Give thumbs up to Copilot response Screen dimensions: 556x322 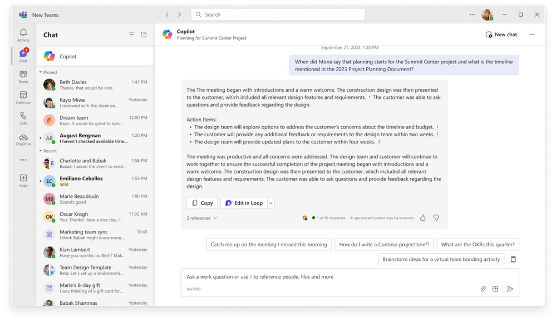422,218
